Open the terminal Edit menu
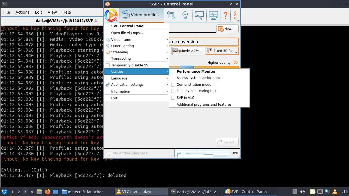This screenshot has height=196, width=349. click(38, 12)
